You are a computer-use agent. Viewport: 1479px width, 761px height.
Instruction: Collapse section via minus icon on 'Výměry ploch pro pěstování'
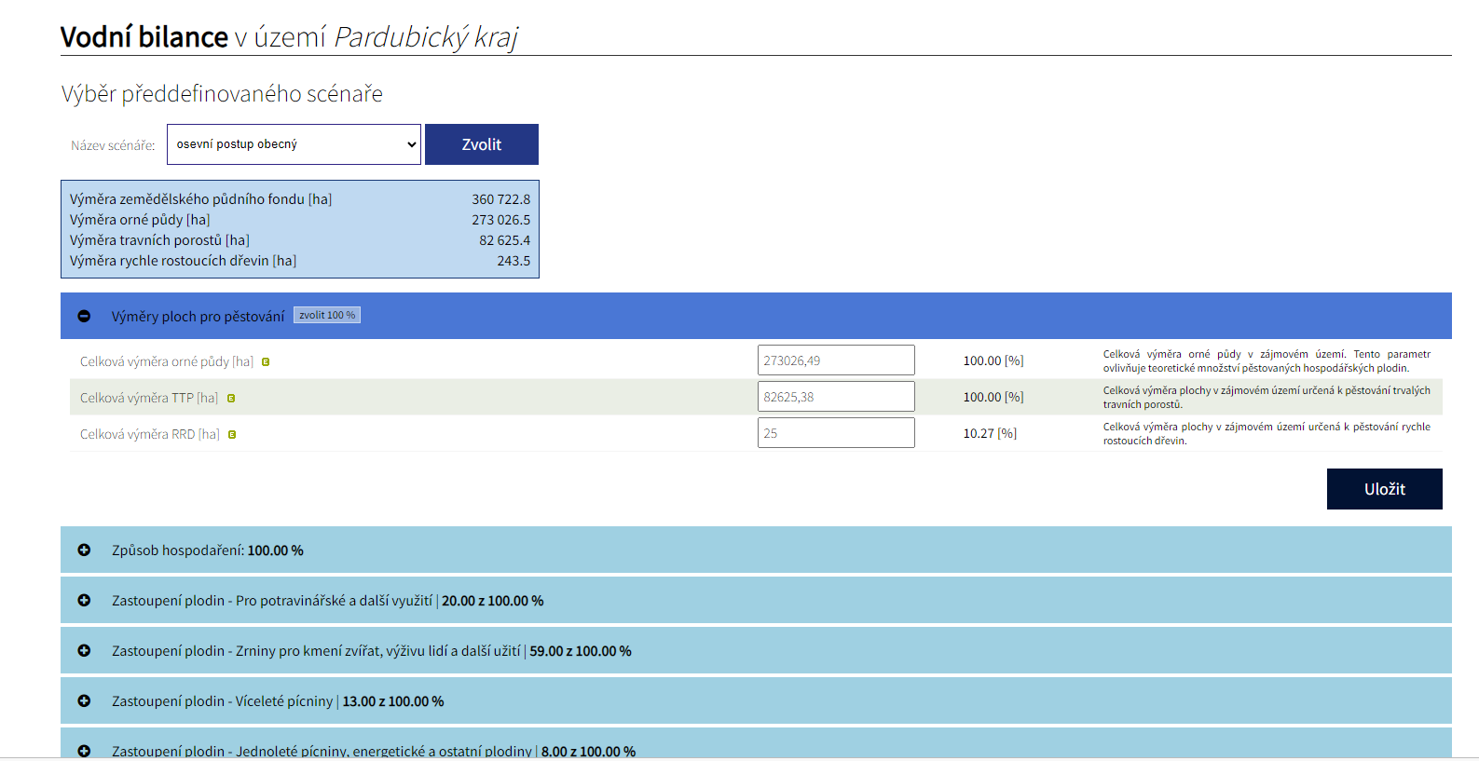click(x=84, y=317)
